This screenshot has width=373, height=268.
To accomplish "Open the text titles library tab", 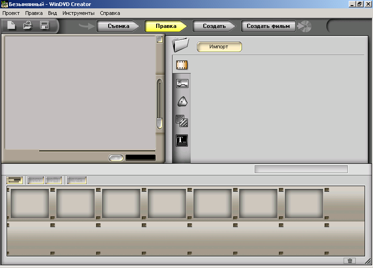I will 182,141.
